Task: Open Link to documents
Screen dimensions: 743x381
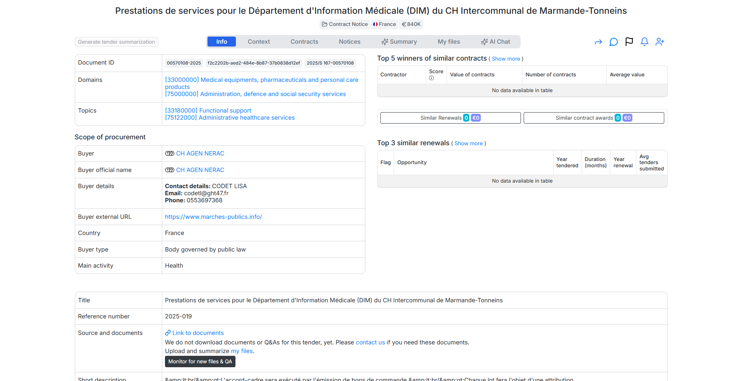Action: [198, 333]
